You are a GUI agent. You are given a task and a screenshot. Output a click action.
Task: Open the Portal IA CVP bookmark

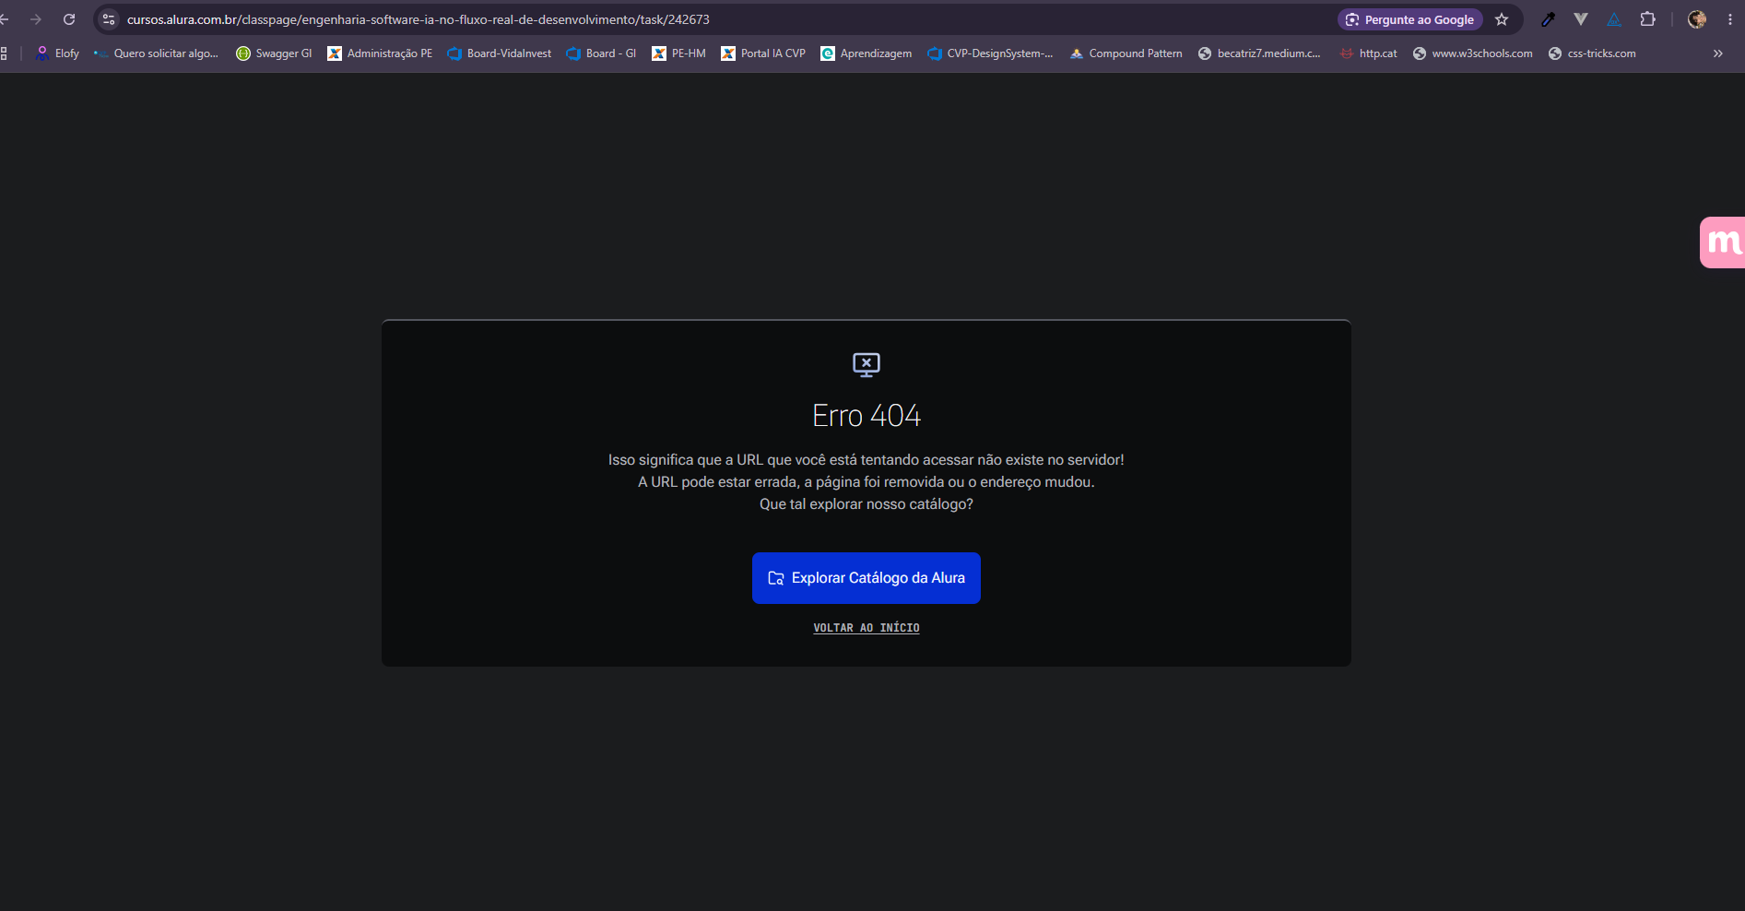tap(763, 53)
